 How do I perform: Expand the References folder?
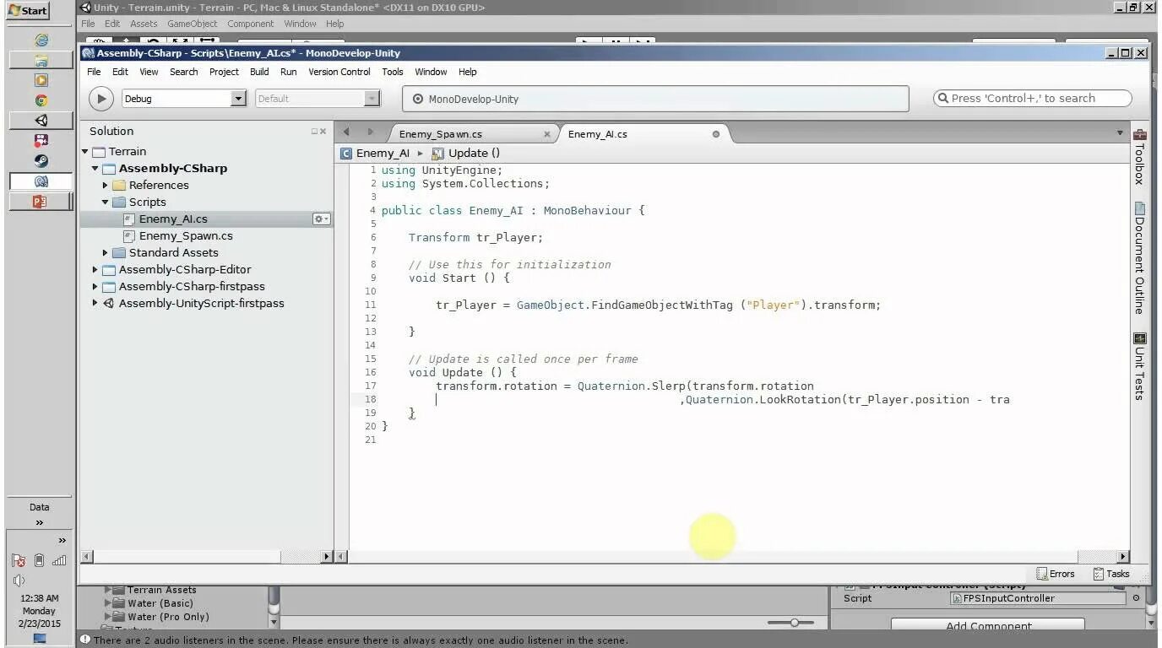(x=106, y=186)
